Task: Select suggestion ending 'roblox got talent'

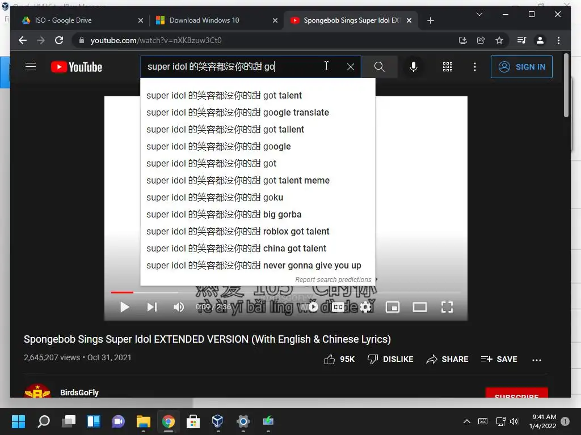Action: 258,232
